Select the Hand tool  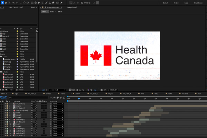click(x=6, y=3)
